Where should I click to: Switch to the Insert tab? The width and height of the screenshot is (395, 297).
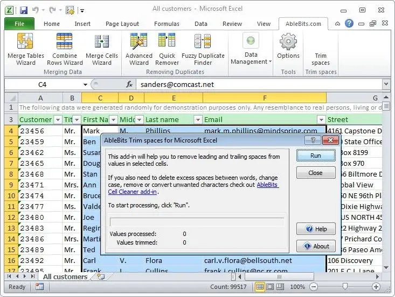(x=82, y=24)
